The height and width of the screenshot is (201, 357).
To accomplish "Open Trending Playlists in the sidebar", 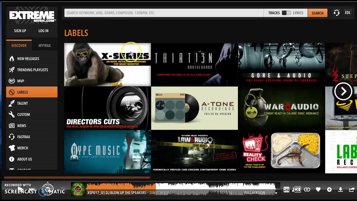I will coord(32,70).
